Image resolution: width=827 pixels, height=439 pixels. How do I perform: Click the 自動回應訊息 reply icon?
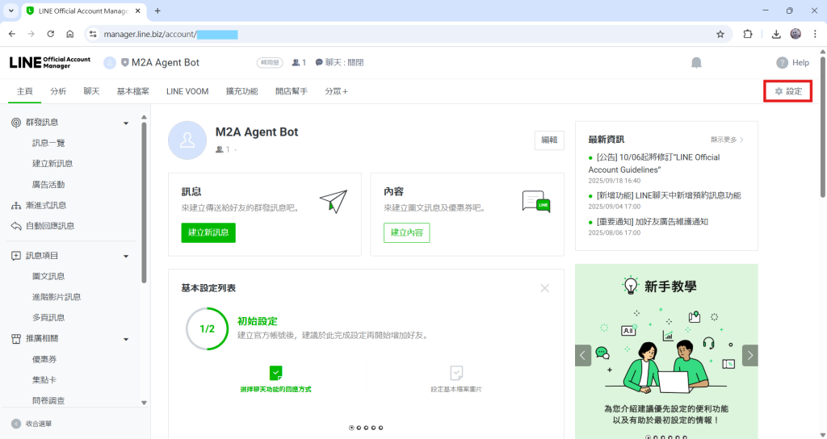(16, 226)
